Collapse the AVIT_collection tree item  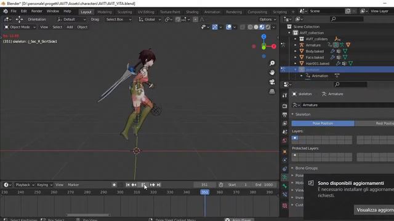(x=289, y=33)
